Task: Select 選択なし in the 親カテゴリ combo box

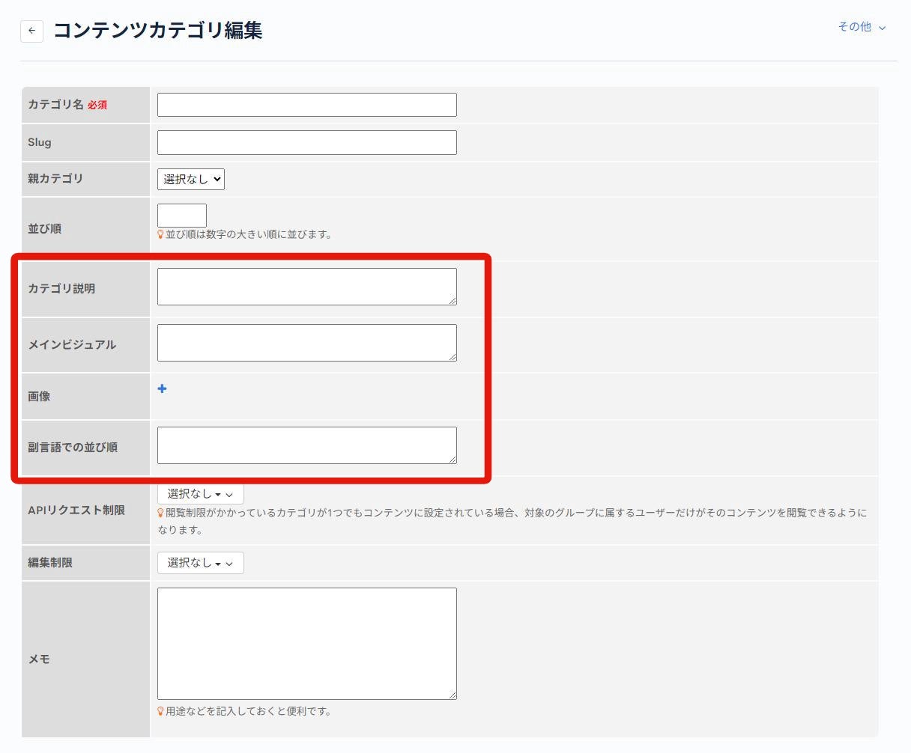Action: pos(190,179)
